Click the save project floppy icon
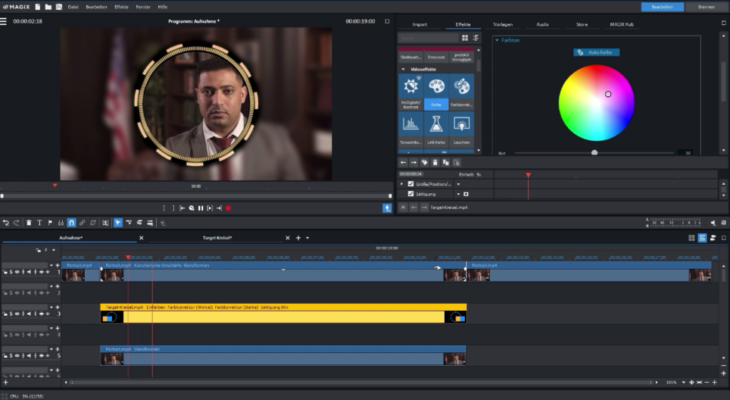Image resolution: width=730 pixels, height=400 pixels. click(x=58, y=6)
